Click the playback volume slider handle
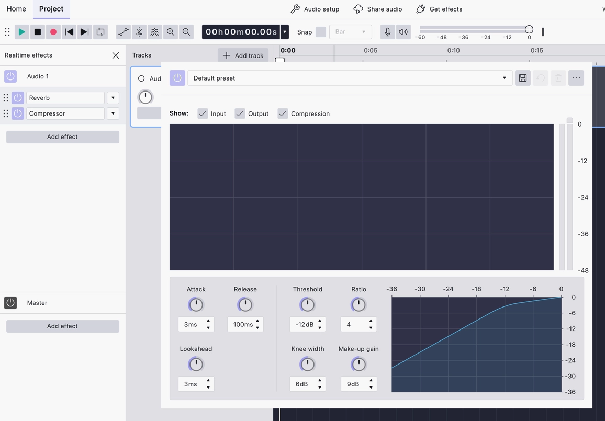The width and height of the screenshot is (605, 421). pyautogui.click(x=529, y=29)
